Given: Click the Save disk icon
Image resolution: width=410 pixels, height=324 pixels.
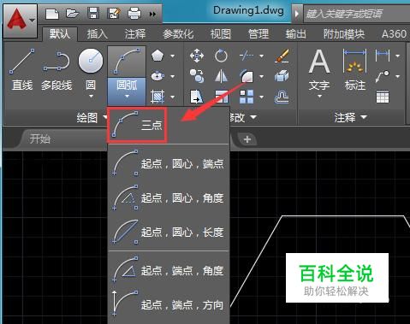Looking at the screenshot, I should [93, 14].
